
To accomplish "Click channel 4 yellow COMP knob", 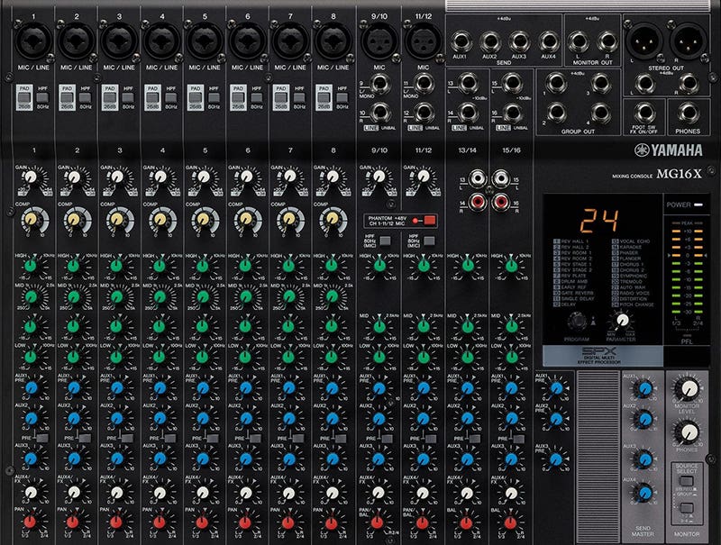I will click(x=160, y=219).
